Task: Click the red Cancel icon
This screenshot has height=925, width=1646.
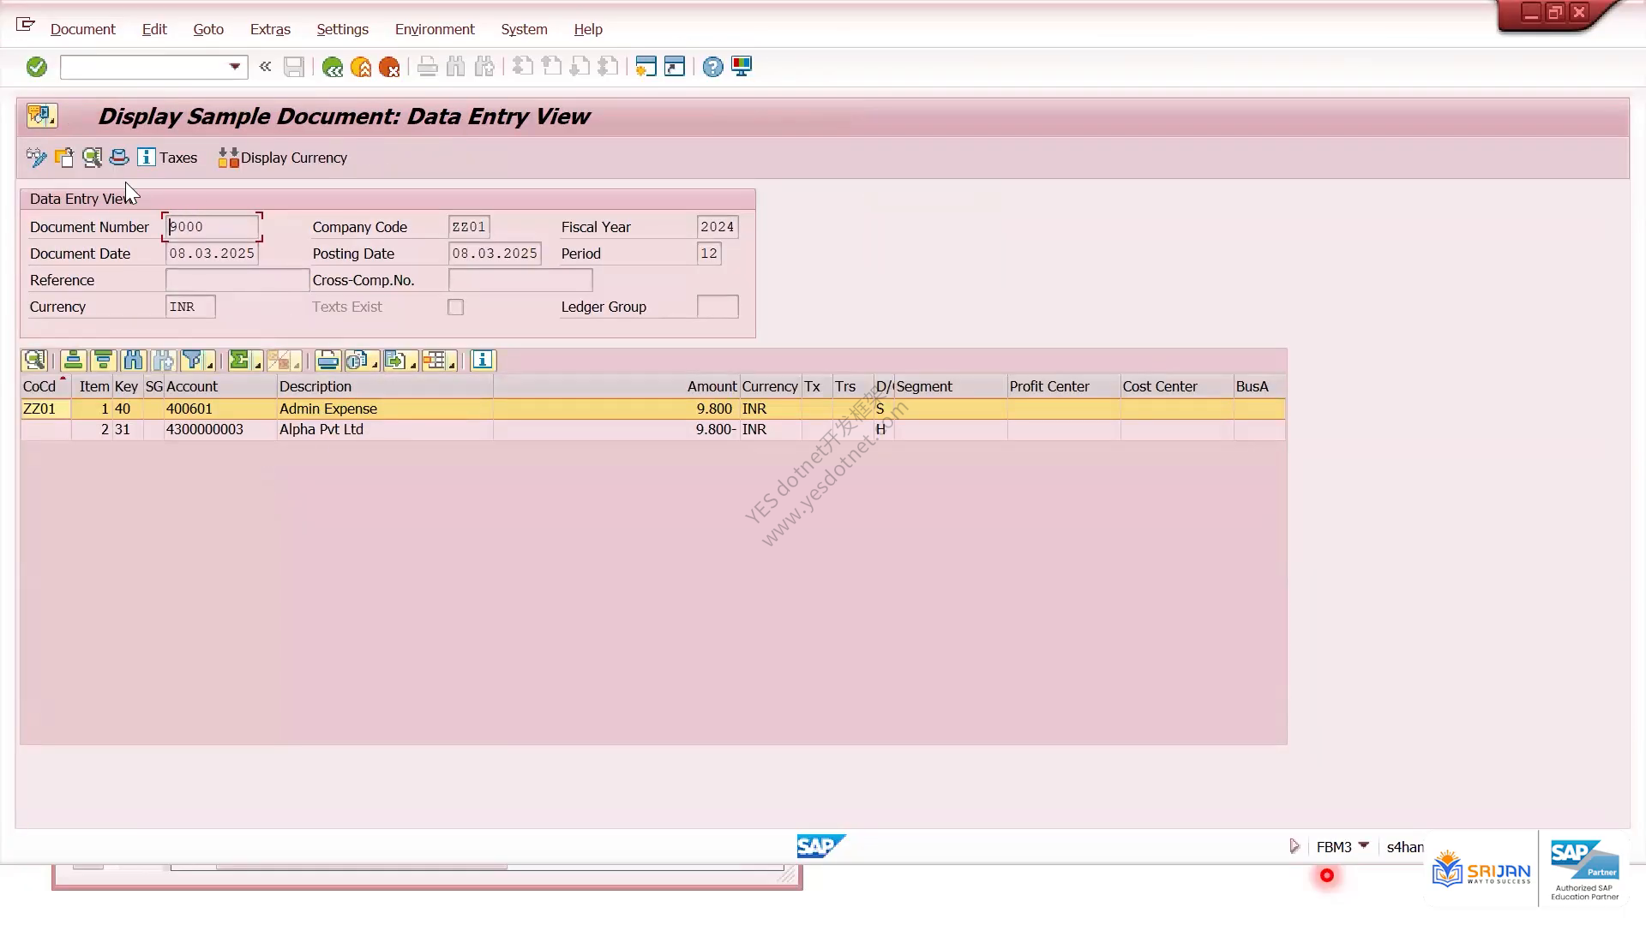Action: pyautogui.click(x=389, y=67)
